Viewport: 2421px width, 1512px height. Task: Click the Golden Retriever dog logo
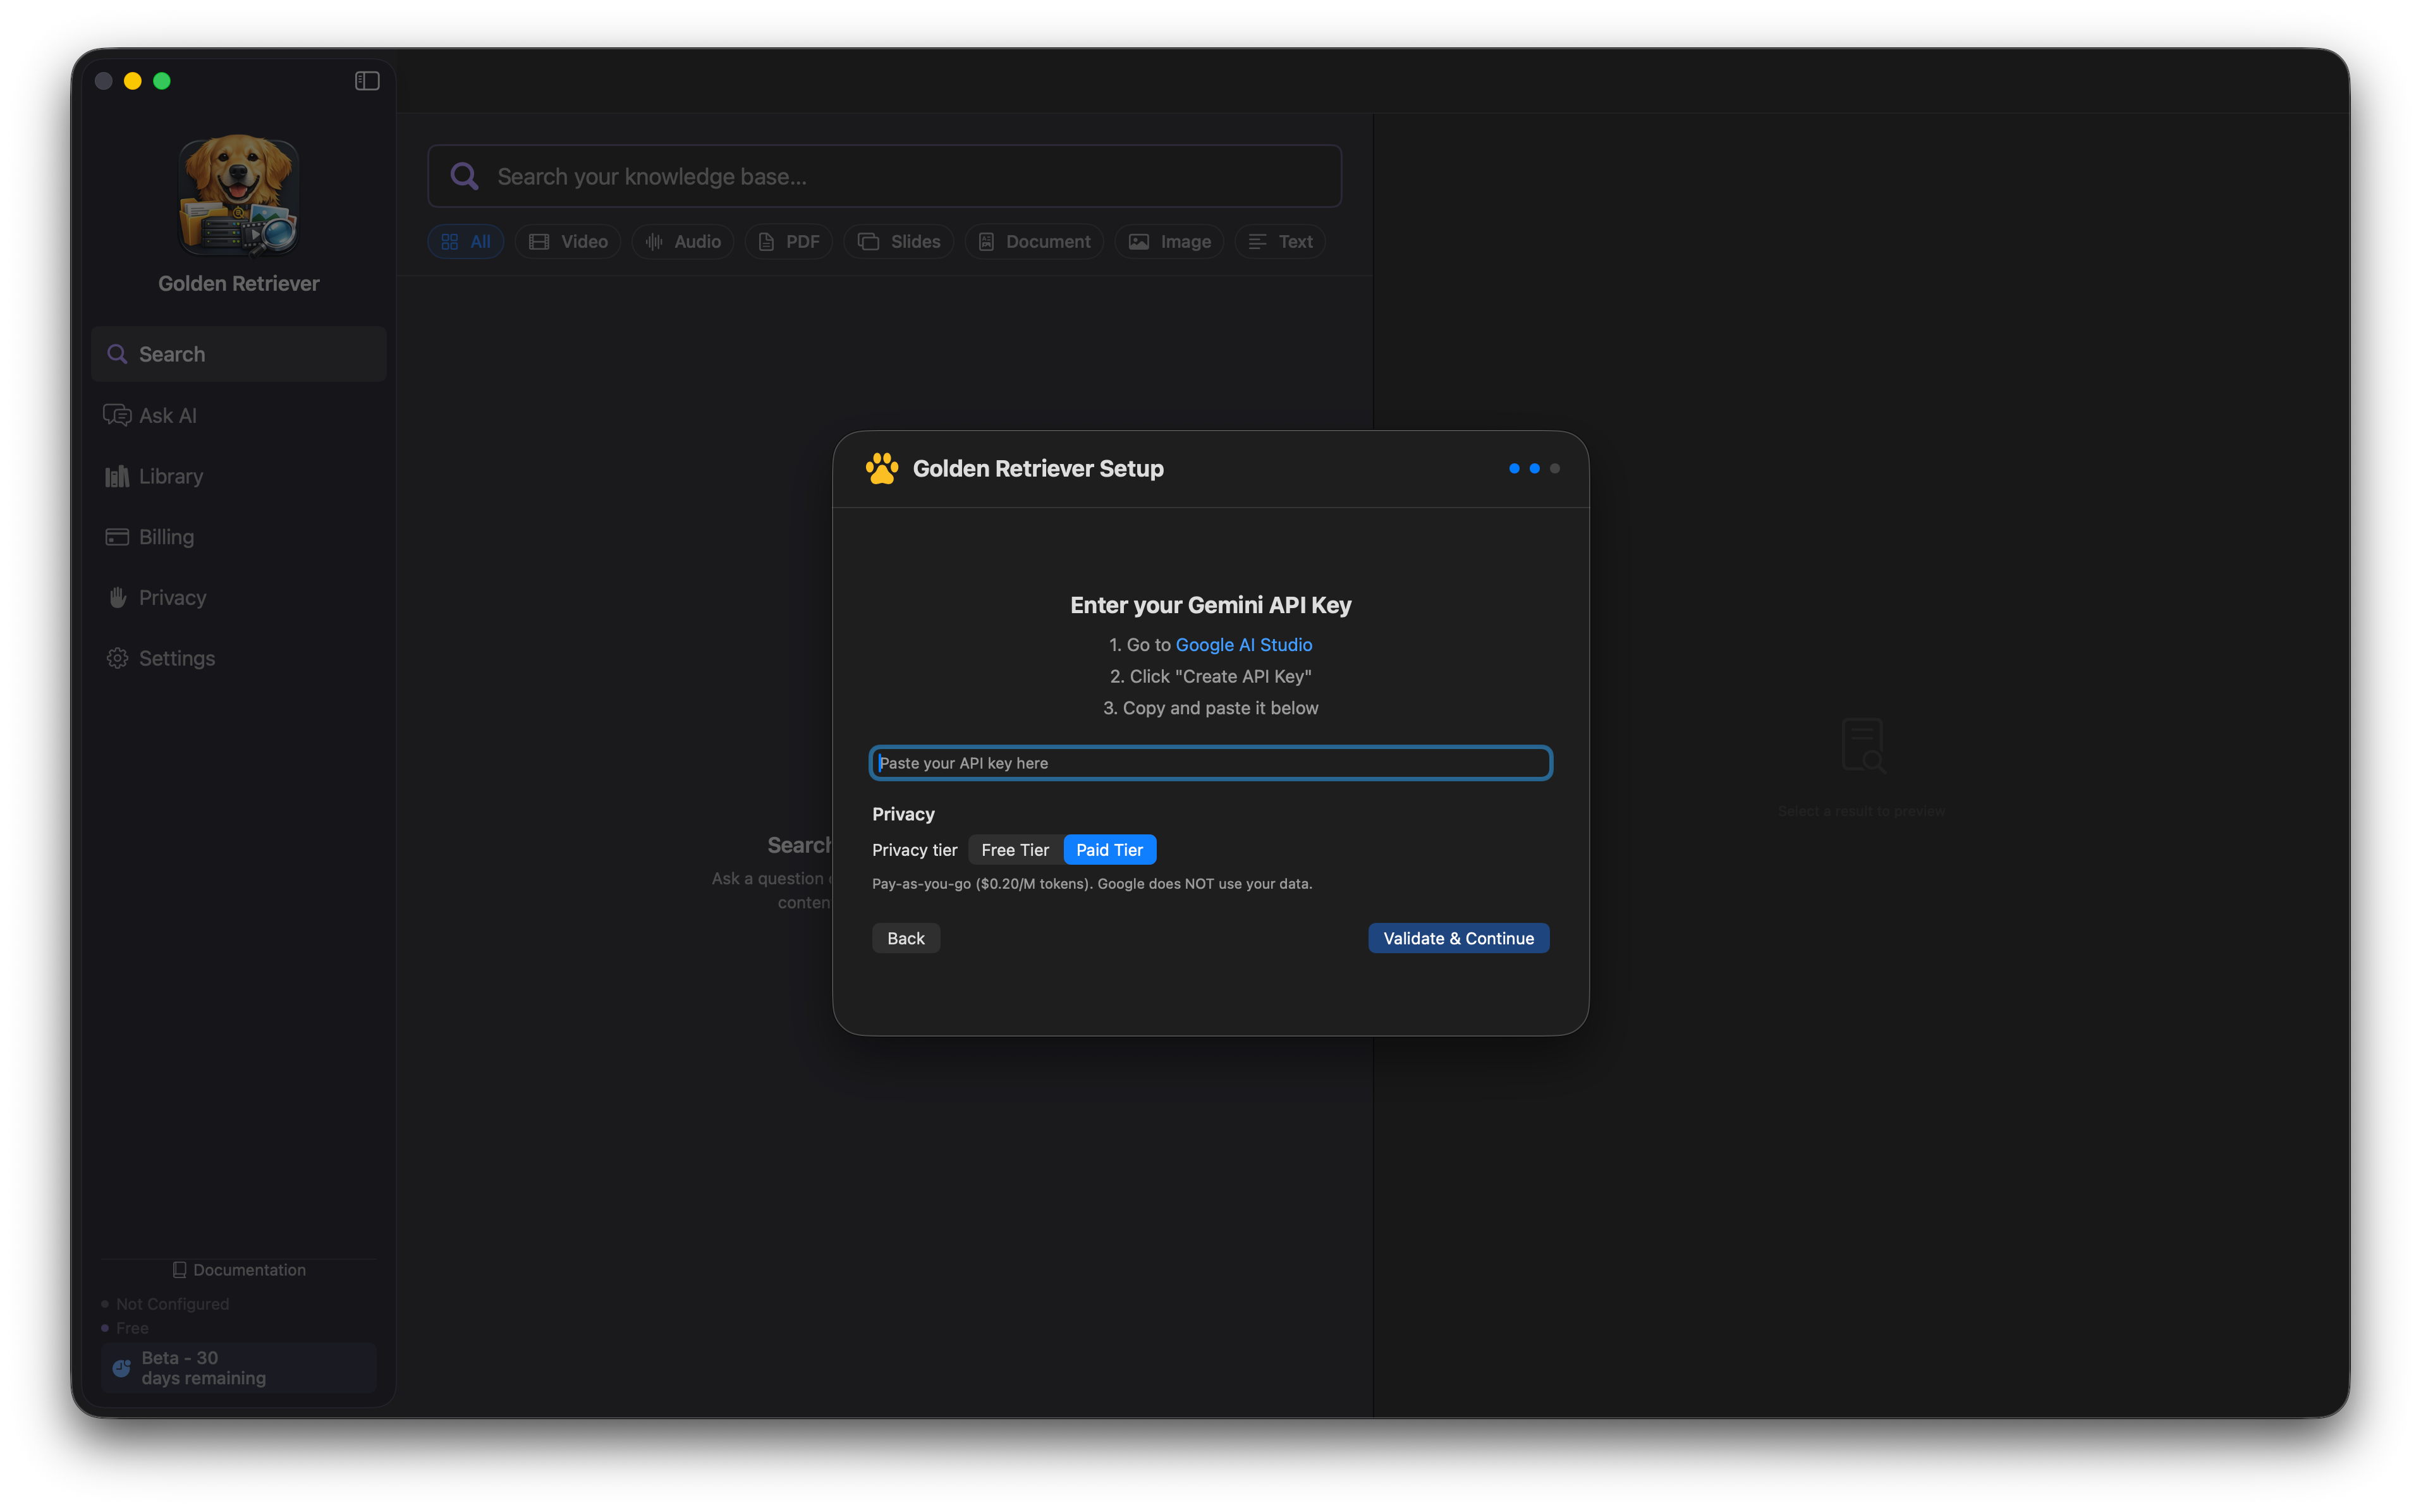[x=238, y=195]
